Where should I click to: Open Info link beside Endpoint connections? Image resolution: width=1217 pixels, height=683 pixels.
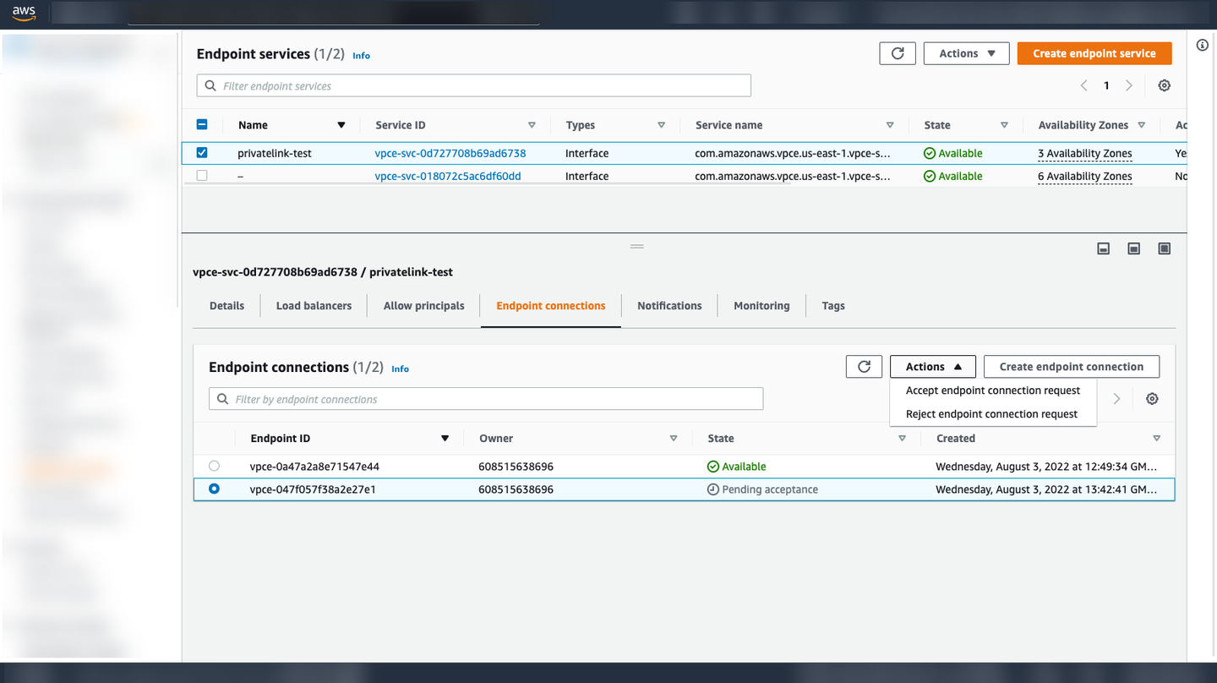coord(400,369)
